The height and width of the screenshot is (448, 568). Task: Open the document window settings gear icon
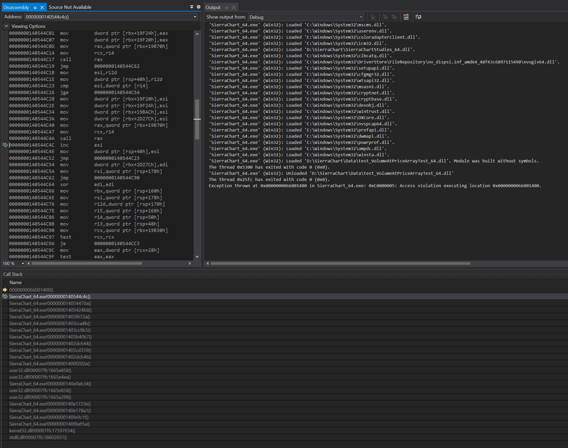coord(198,7)
